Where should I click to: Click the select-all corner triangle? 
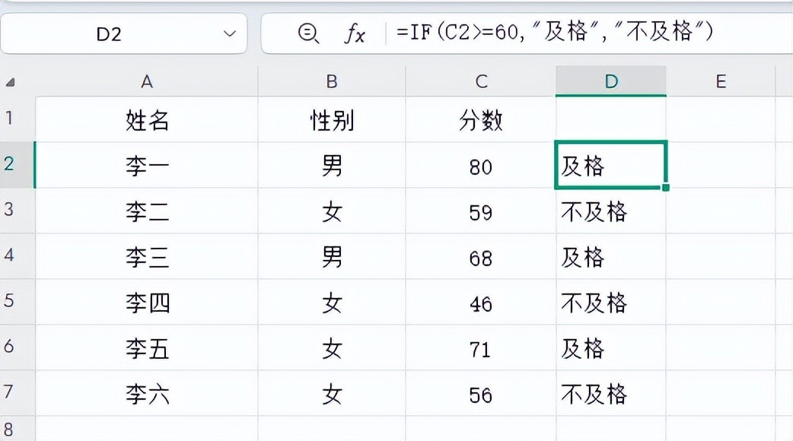click(x=11, y=82)
